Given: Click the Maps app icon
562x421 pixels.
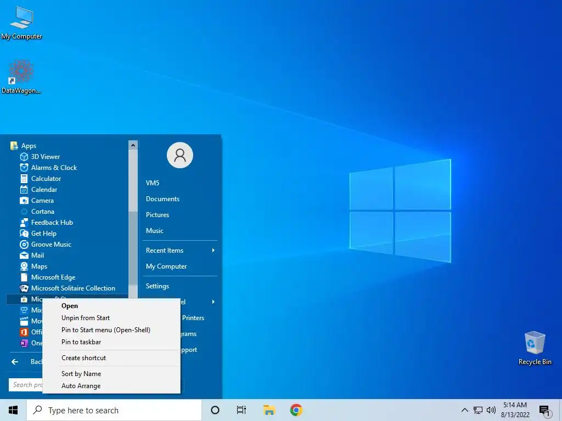Looking at the screenshot, I should point(24,266).
